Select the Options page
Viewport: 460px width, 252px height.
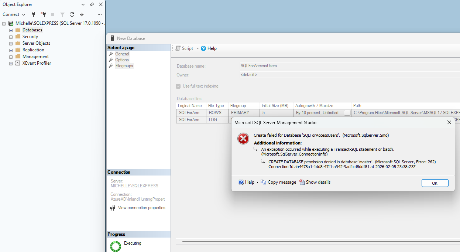click(x=122, y=60)
